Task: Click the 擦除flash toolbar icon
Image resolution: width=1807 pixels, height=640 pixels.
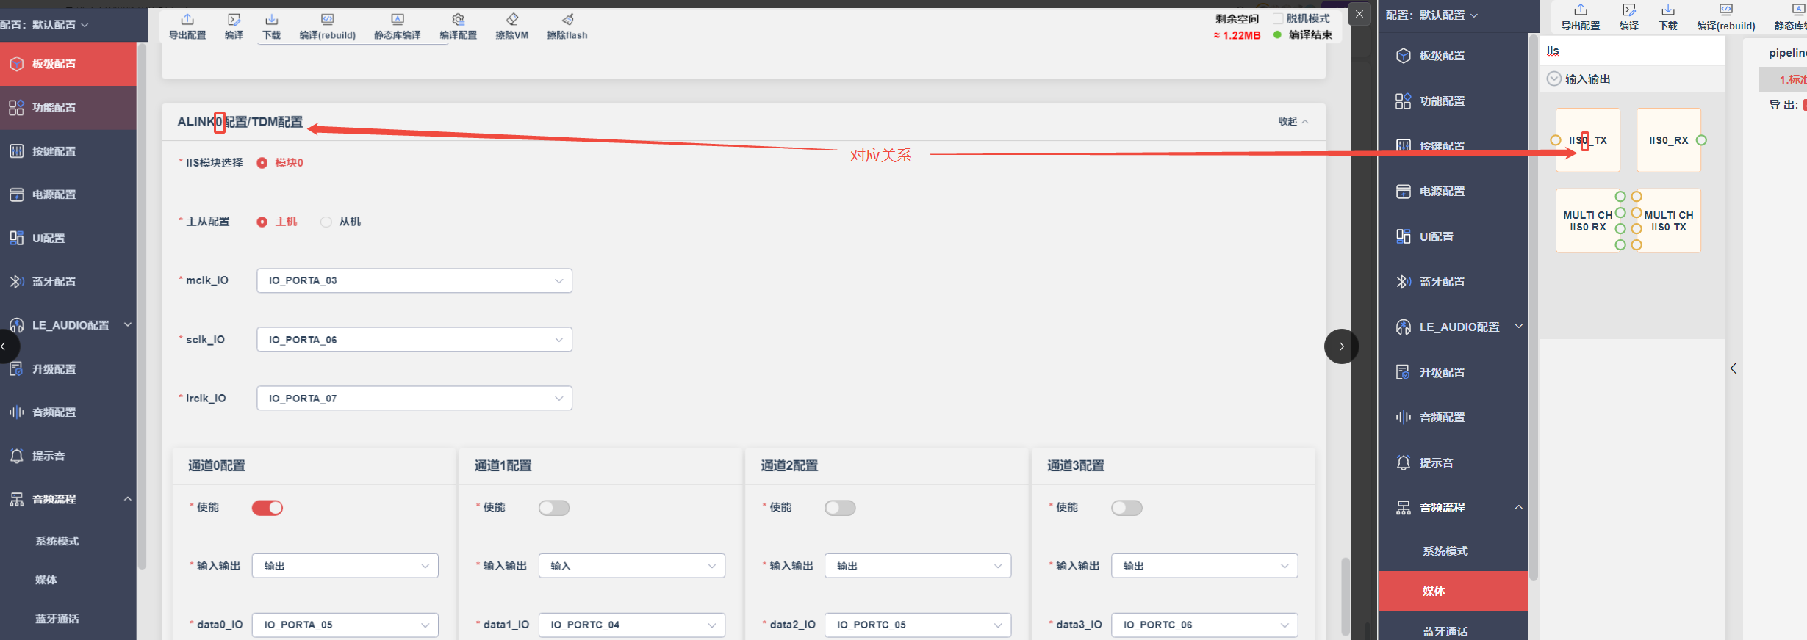Action: pyautogui.click(x=567, y=20)
